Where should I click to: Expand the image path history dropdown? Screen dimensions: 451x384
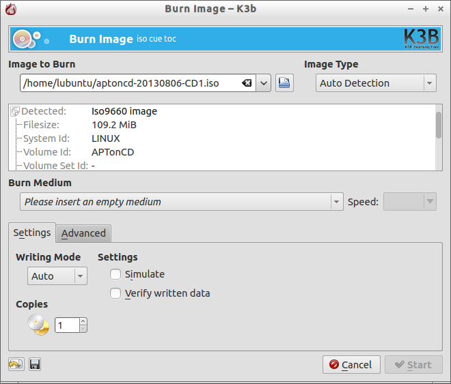coord(264,83)
